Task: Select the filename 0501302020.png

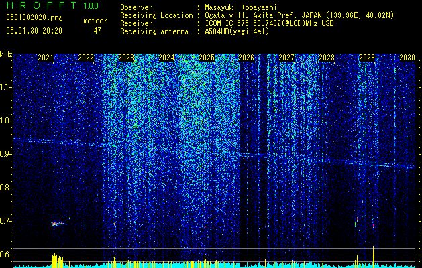Action: tap(34, 18)
